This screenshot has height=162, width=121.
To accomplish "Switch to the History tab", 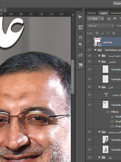I will [92, 13].
